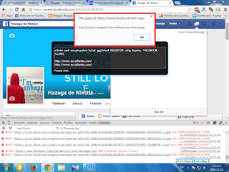Click the DevTools inspect magnifier icon
This screenshot has width=229, height=172.
[x=3, y=123]
